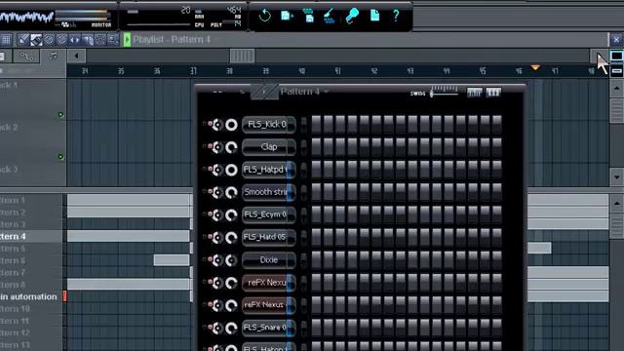
Task: Click bar number 38 on the timeline
Action: pos(230,71)
